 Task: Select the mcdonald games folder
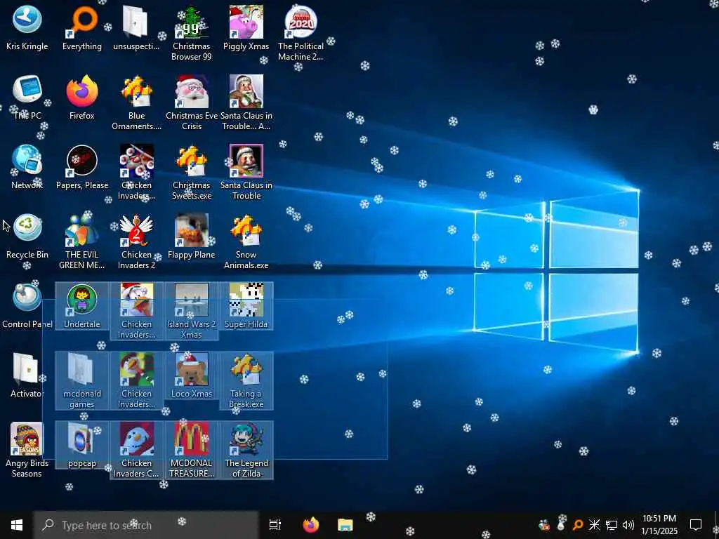(81, 381)
